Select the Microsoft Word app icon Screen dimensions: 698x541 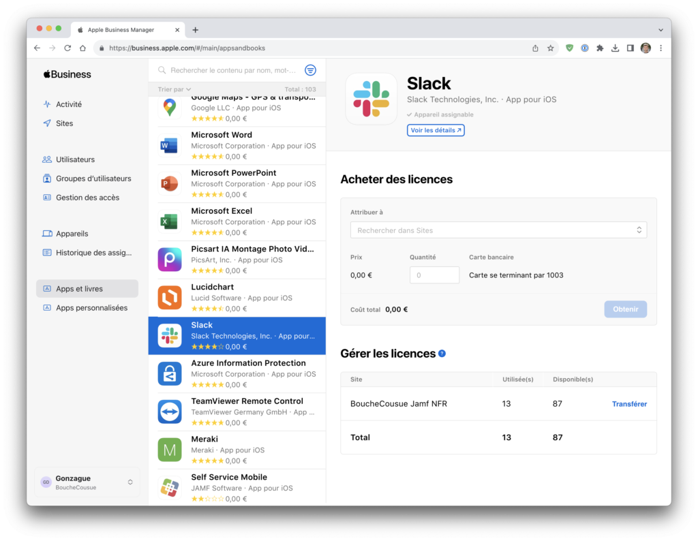(169, 145)
